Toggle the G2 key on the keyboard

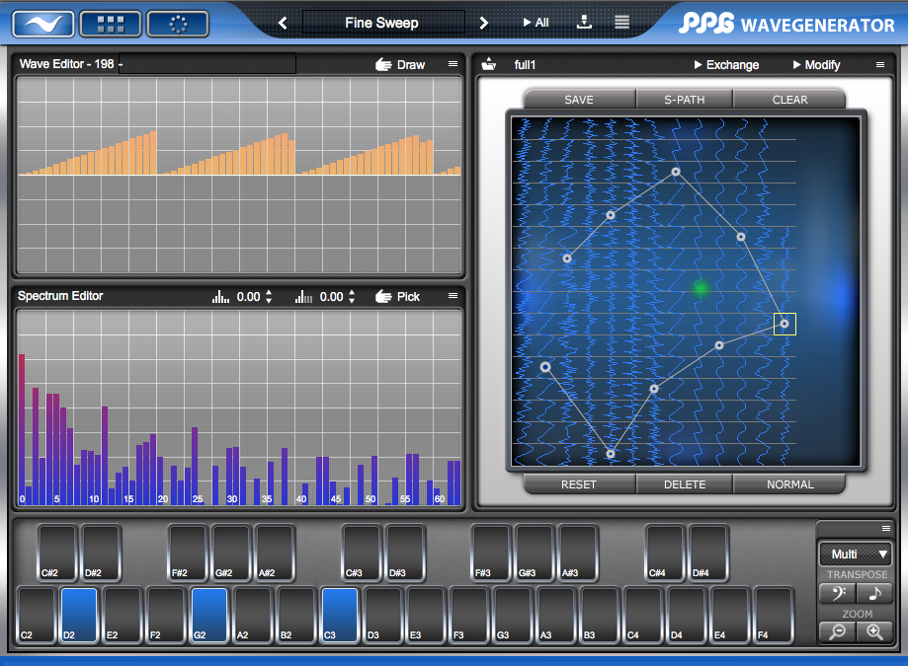click(207, 616)
